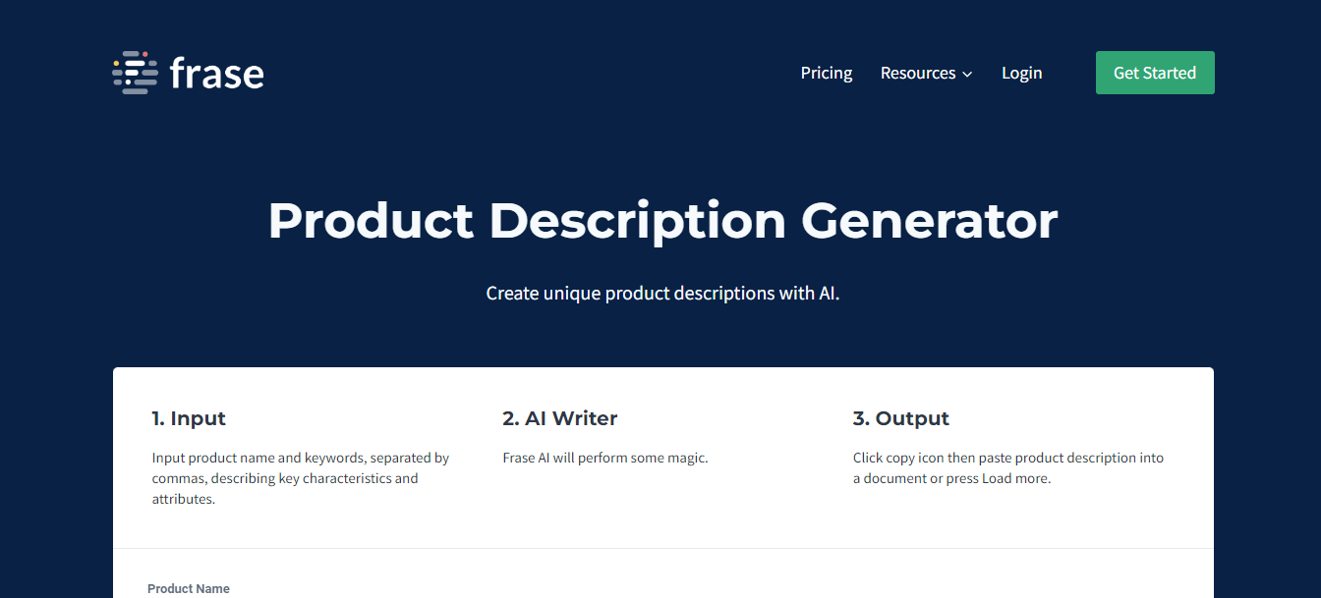Click the Input instructions text
This screenshot has height=598, width=1321.
click(300, 477)
